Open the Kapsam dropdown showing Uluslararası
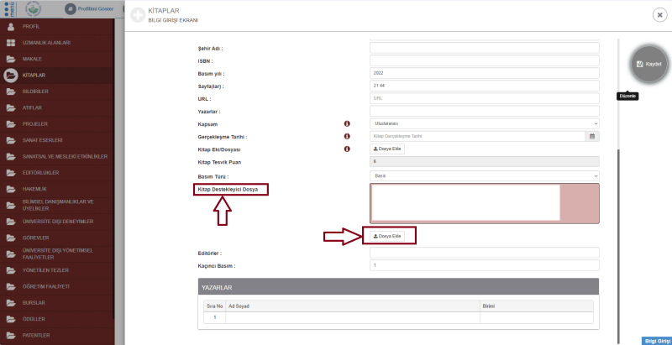The height and width of the screenshot is (345, 672). click(x=484, y=123)
